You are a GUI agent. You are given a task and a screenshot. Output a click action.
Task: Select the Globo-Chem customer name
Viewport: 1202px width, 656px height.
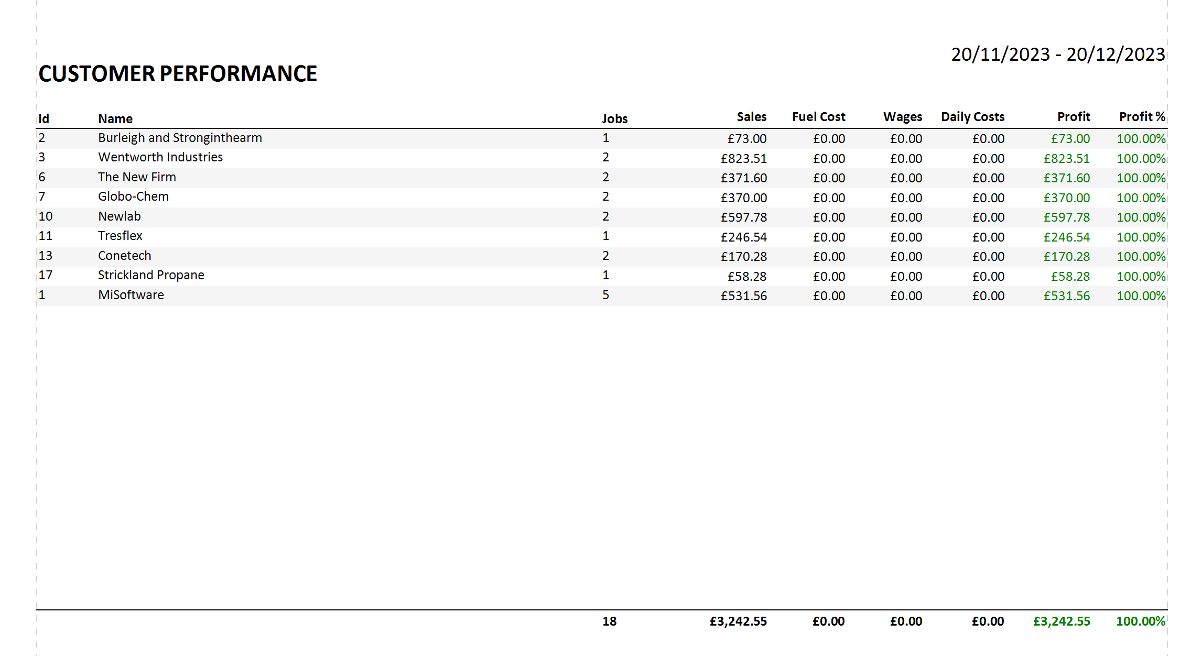[x=133, y=196]
